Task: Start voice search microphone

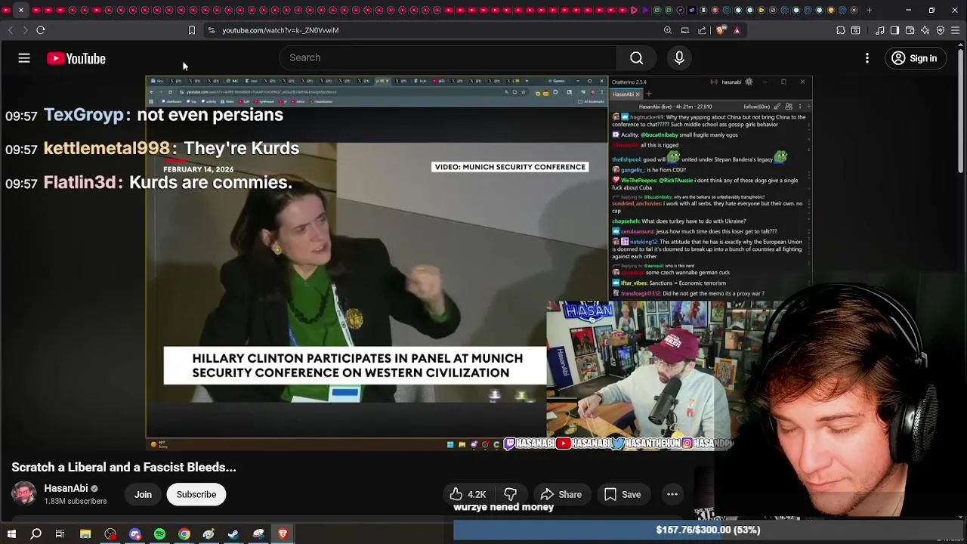Action: coord(679,58)
